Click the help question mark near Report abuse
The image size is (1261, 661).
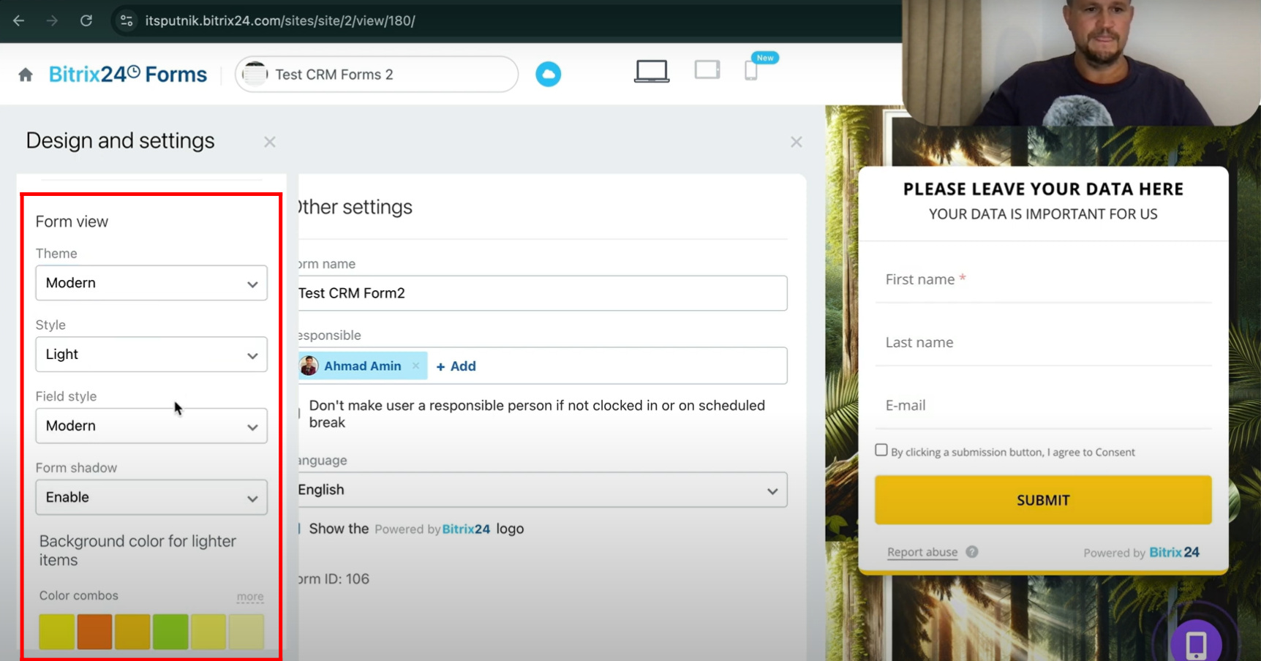(x=972, y=552)
